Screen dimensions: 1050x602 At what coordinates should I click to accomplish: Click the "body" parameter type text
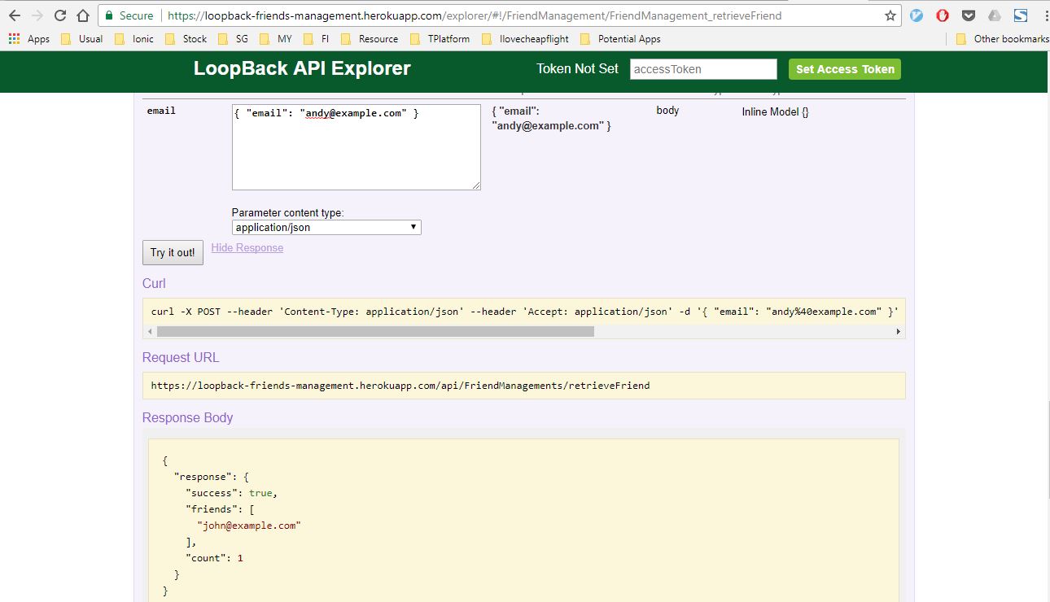(667, 111)
